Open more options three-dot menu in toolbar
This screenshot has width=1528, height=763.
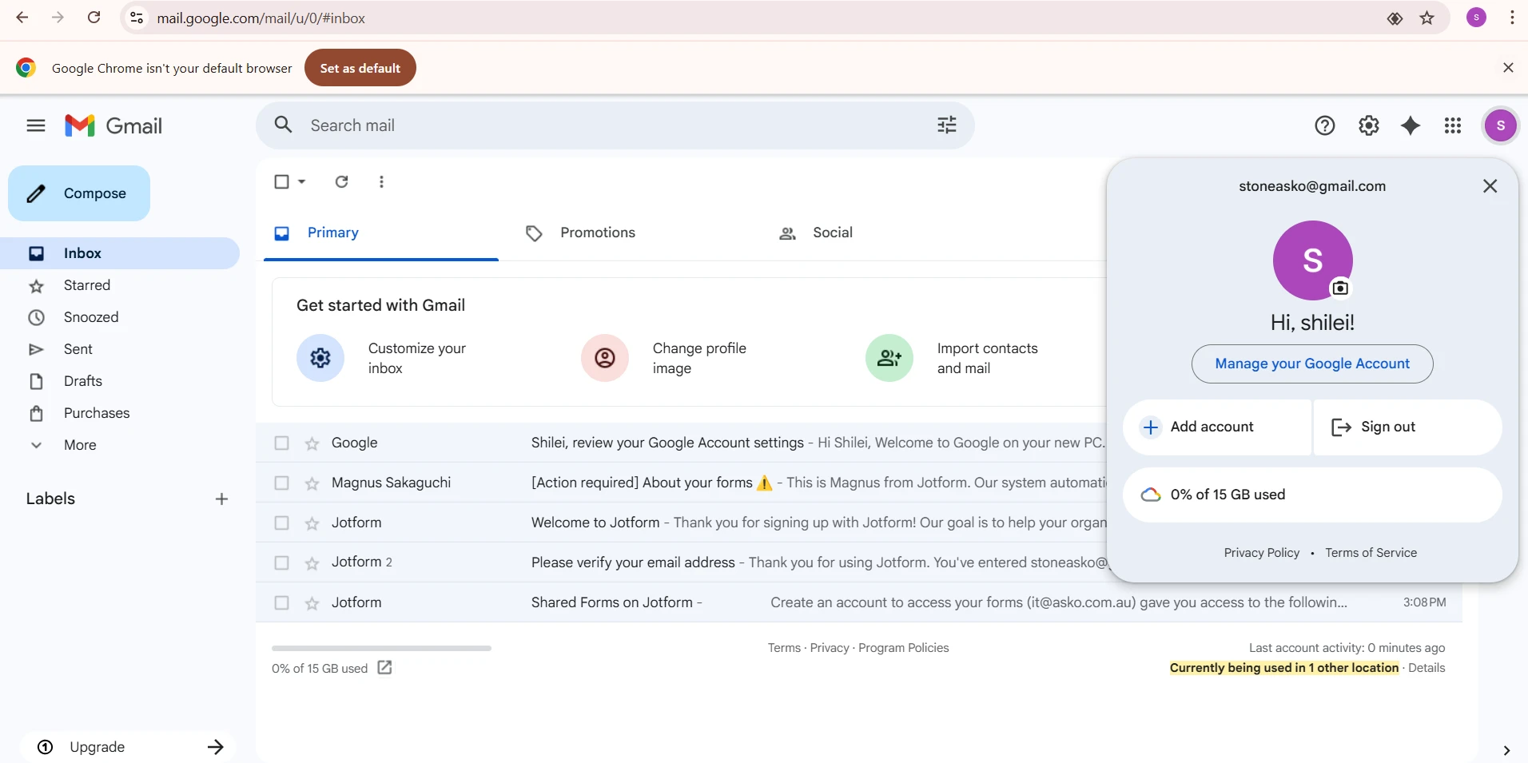381,181
